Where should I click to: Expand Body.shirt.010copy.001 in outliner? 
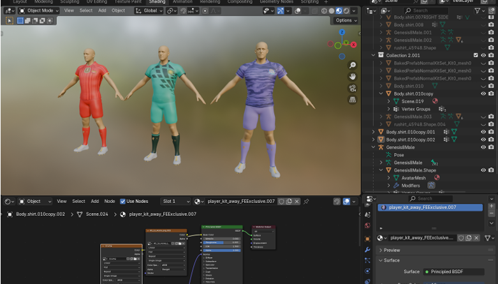(x=373, y=131)
